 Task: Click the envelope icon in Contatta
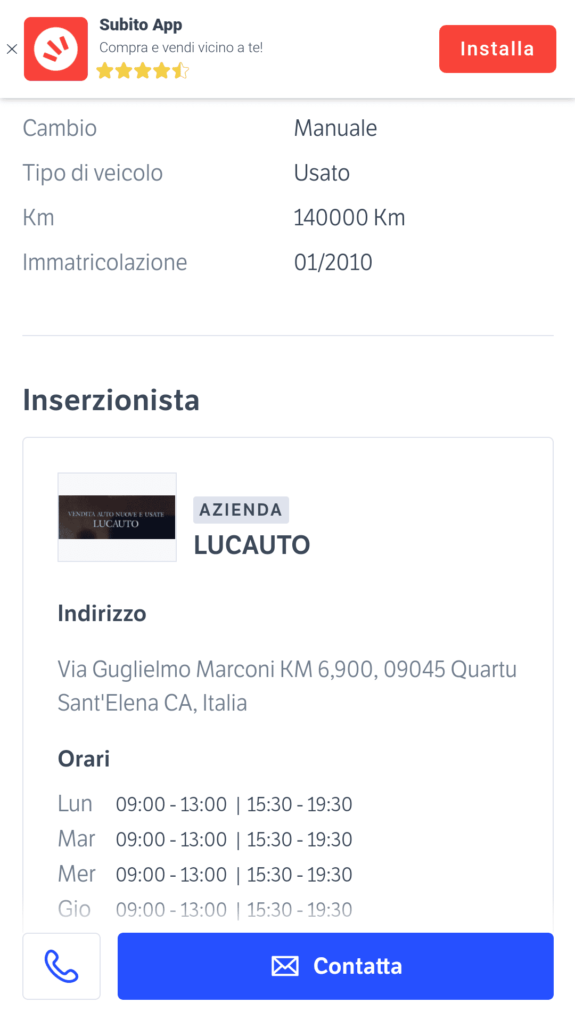click(x=285, y=966)
